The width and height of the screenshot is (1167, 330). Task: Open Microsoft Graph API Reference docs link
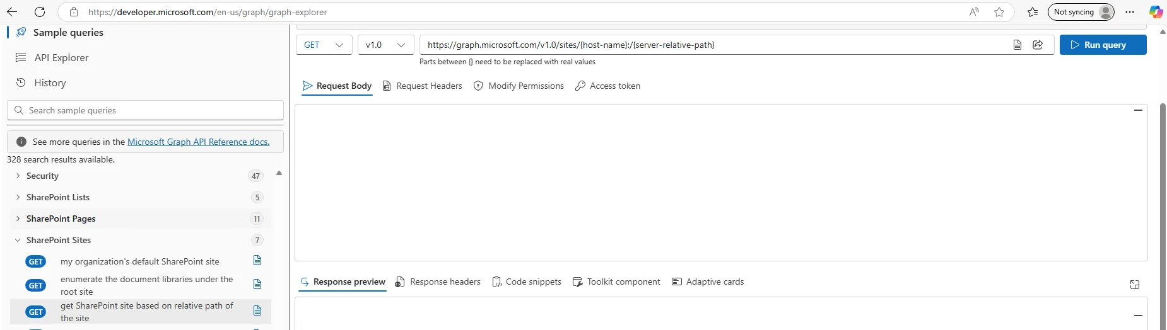pyautogui.click(x=198, y=142)
